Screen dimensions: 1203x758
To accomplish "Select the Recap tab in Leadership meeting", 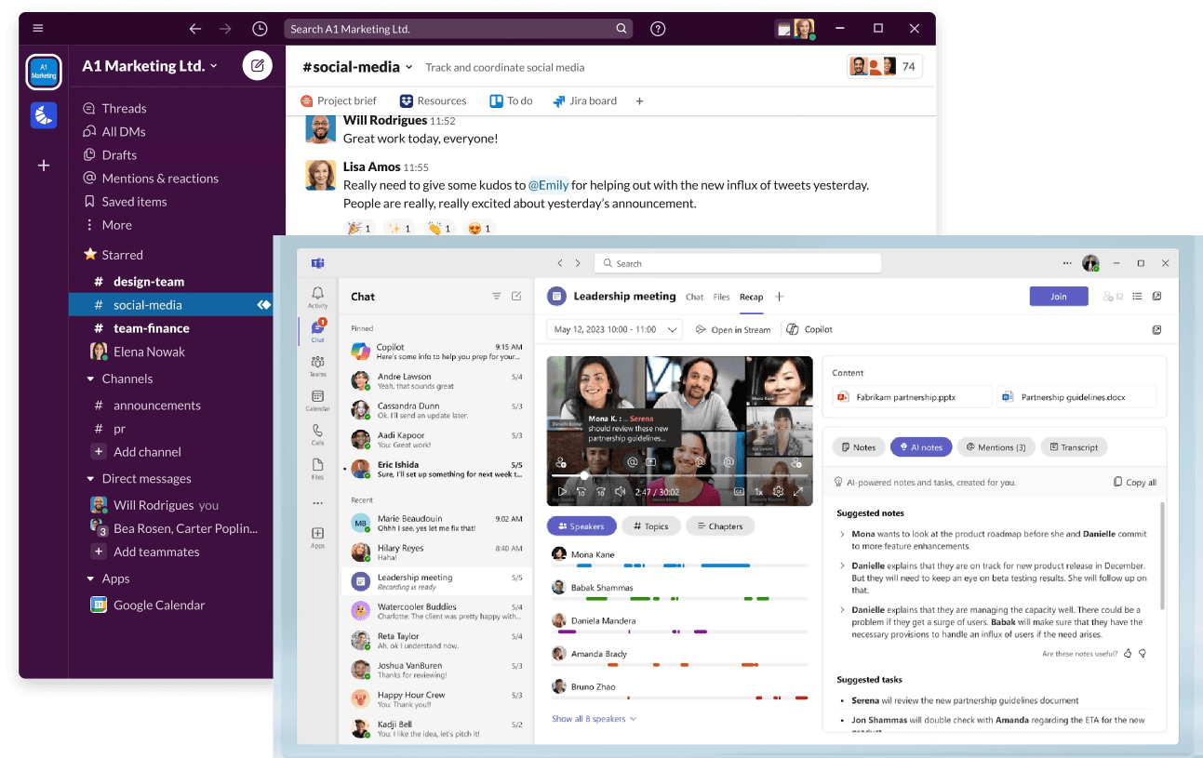I will coord(751,297).
